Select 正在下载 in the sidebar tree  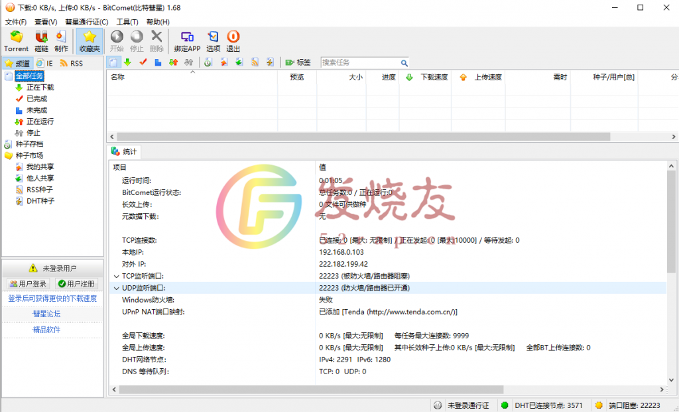pos(40,87)
